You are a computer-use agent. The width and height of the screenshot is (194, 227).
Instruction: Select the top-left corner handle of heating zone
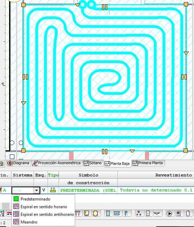(23, 5)
